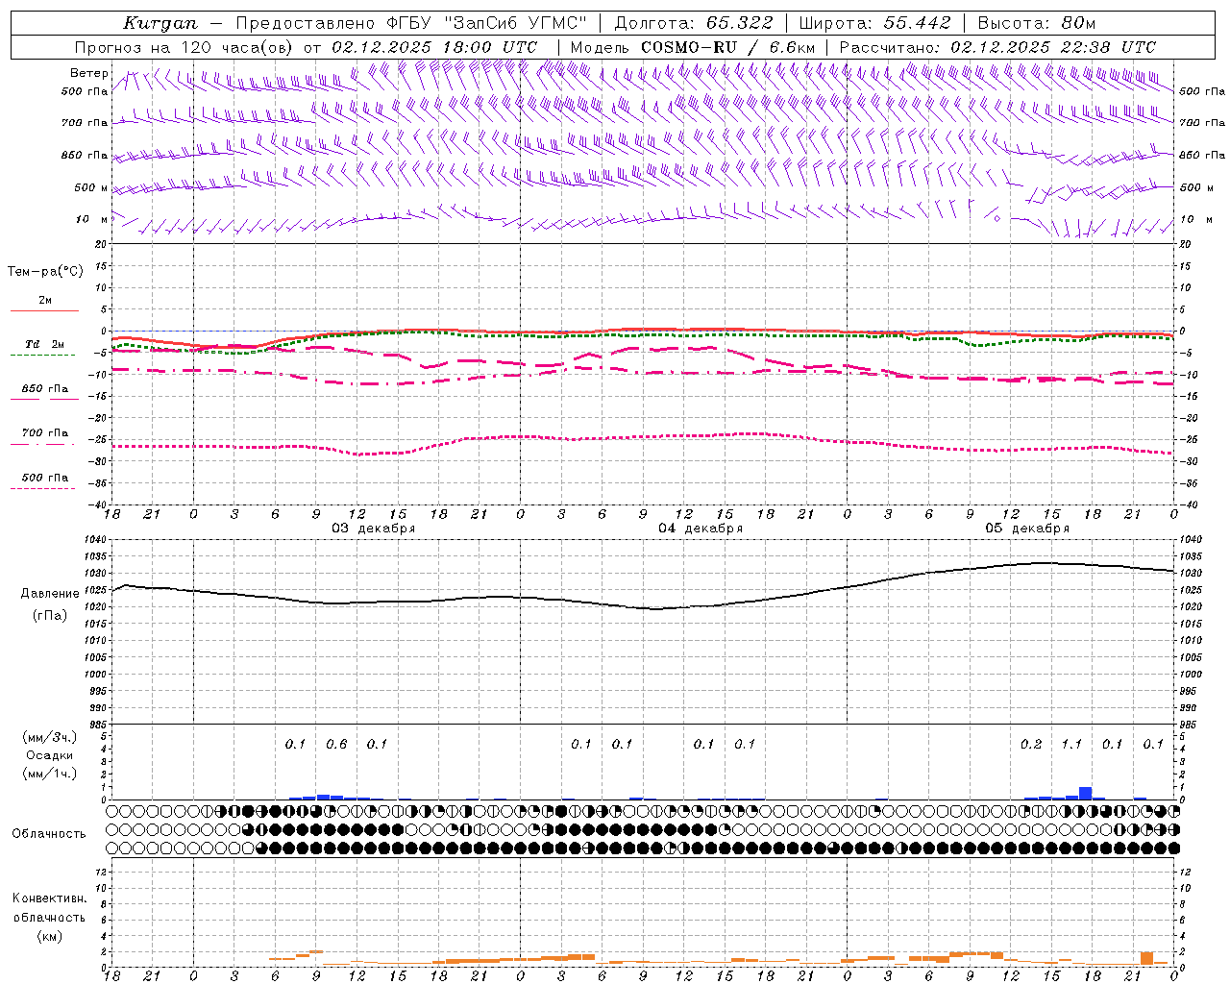The width and height of the screenshot is (1230, 984).
Task: Select the text "Предоставлено ФГБУ ЗапСиб УГМС"
Action: 411,23
